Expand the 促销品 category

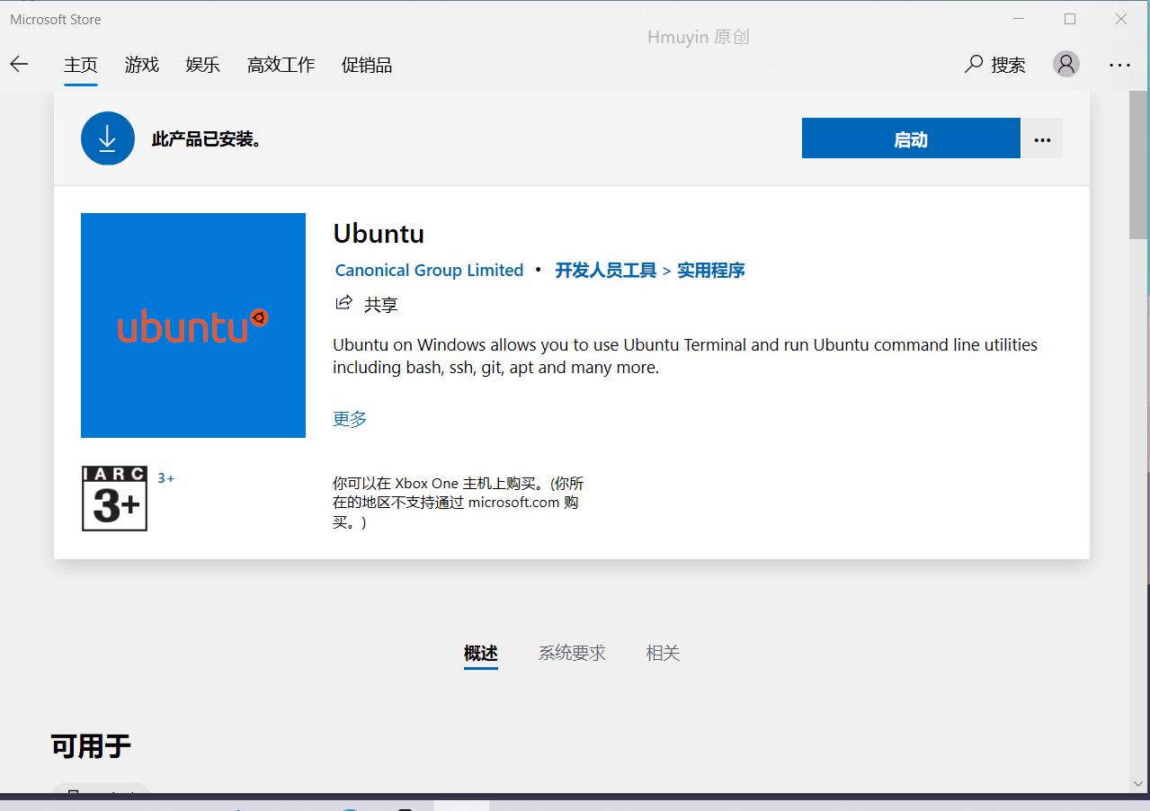pyautogui.click(x=366, y=64)
